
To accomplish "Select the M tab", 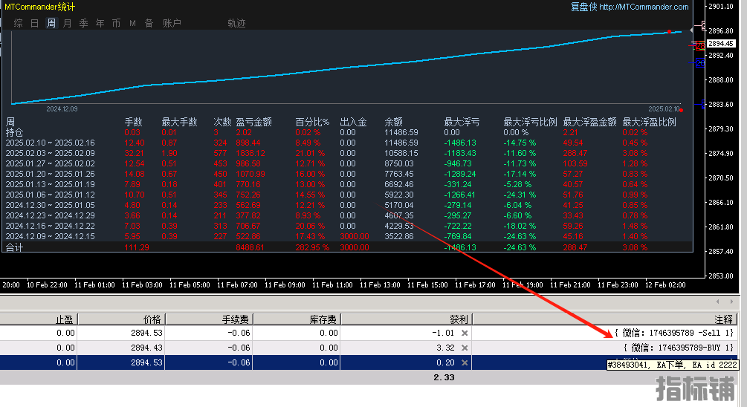I will click(132, 23).
